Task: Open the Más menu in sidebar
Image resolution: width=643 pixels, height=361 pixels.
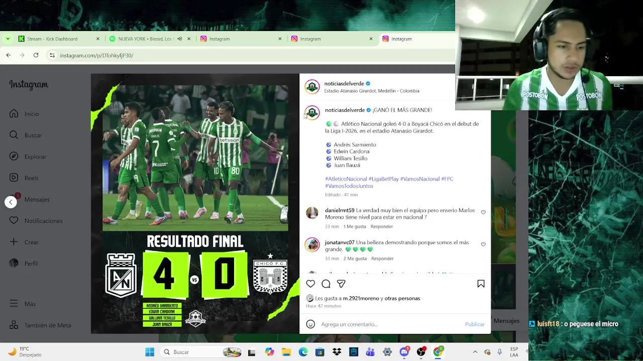Action: pyautogui.click(x=23, y=304)
